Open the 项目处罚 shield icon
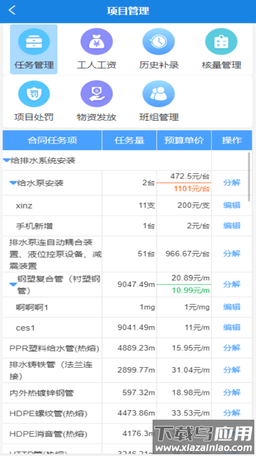256x456 pixels. click(34, 93)
